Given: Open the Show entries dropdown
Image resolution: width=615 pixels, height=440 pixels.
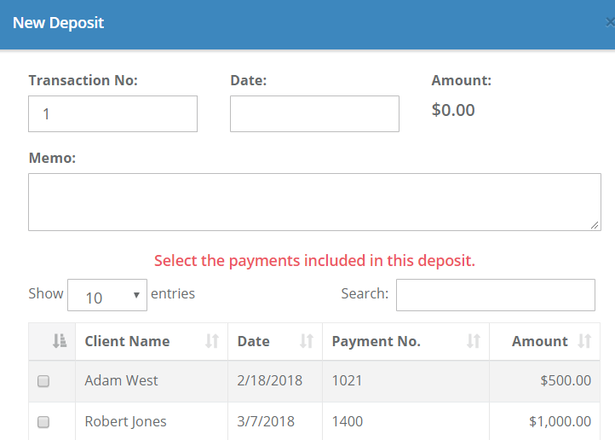Looking at the screenshot, I should click(x=106, y=296).
